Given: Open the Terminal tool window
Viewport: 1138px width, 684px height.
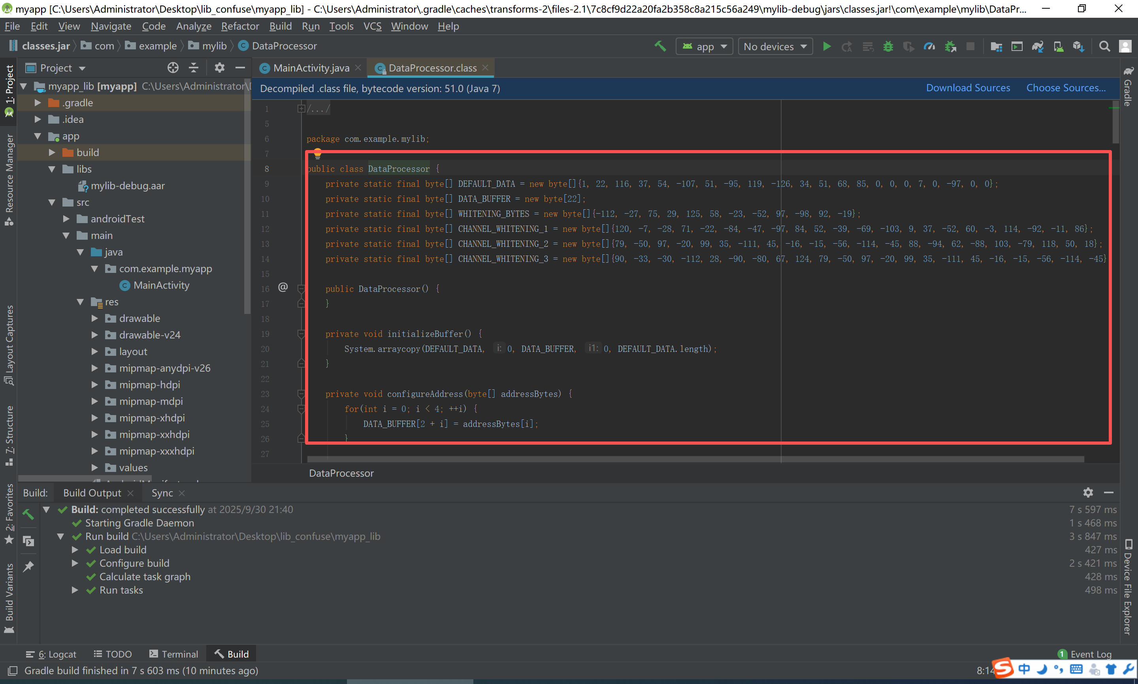Looking at the screenshot, I should click(174, 654).
